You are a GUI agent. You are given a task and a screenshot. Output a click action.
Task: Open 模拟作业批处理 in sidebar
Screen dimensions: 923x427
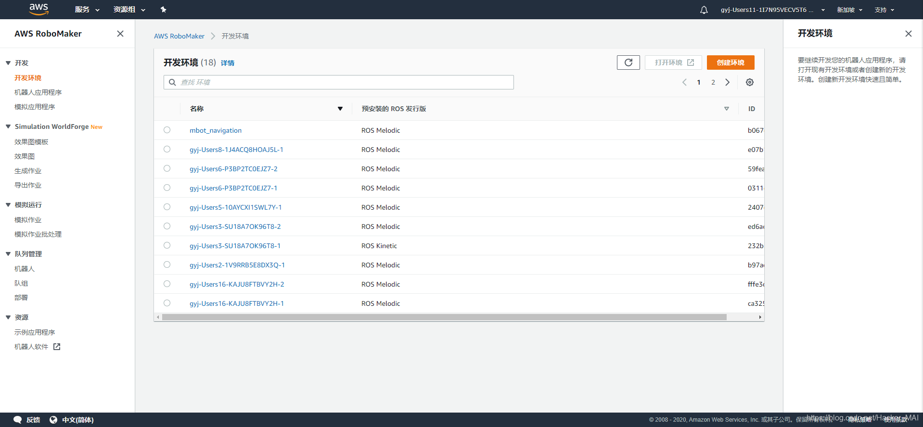pyautogui.click(x=38, y=234)
